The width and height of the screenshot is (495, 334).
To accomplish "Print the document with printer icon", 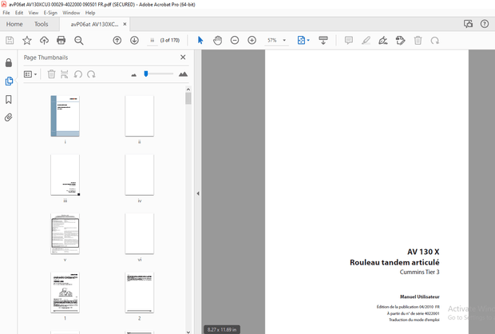I will coord(61,41).
